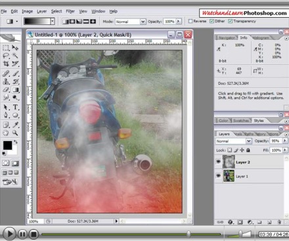Click the foreground black color swatch
Image resolution: width=289 pixels, height=241 pixels.
7,146
